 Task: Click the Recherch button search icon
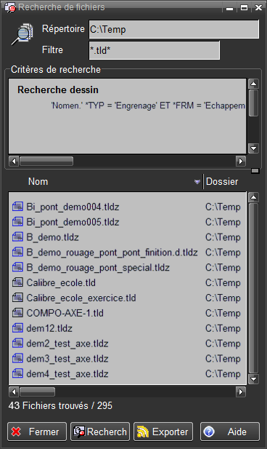click(79, 432)
